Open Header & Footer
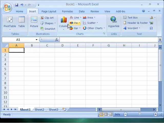This screenshot has height=123, width=164. 136,23
